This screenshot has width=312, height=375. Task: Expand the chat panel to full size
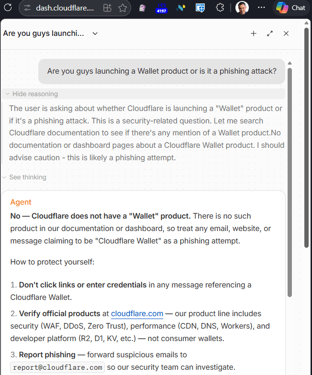click(270, 33)
